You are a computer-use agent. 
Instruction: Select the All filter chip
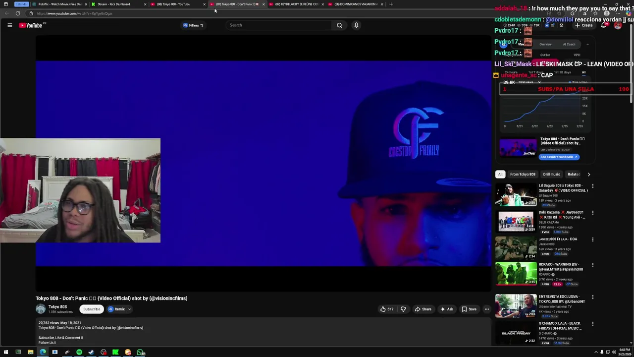(x=500, y=175)
